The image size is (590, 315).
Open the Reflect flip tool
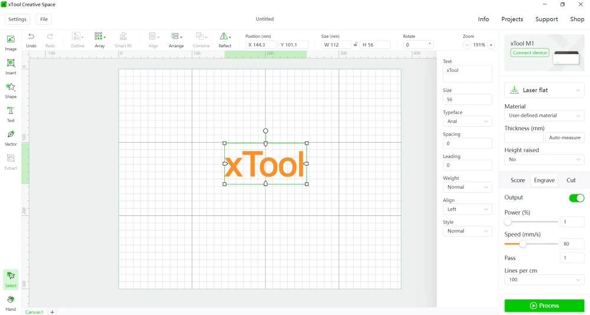click(225, 40)
